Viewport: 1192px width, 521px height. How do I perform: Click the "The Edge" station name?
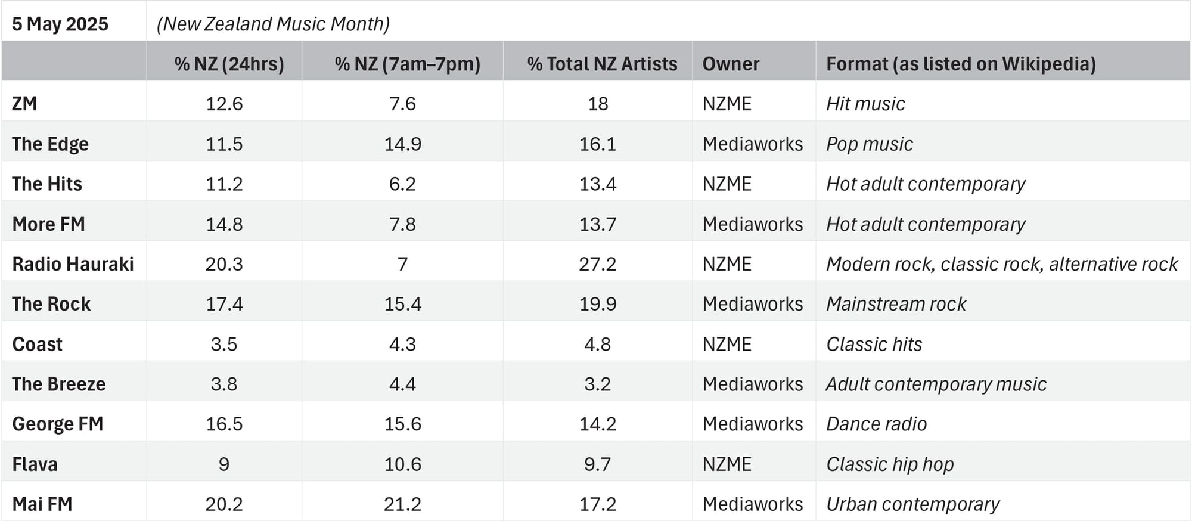50,144
